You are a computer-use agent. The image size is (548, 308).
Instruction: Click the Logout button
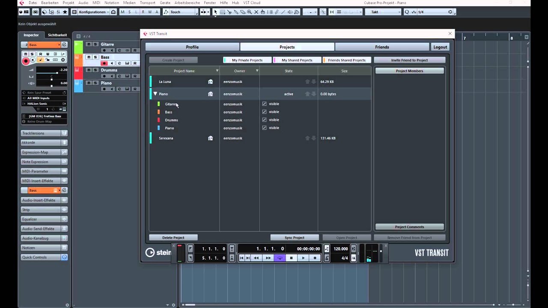(x=440, y=47)
